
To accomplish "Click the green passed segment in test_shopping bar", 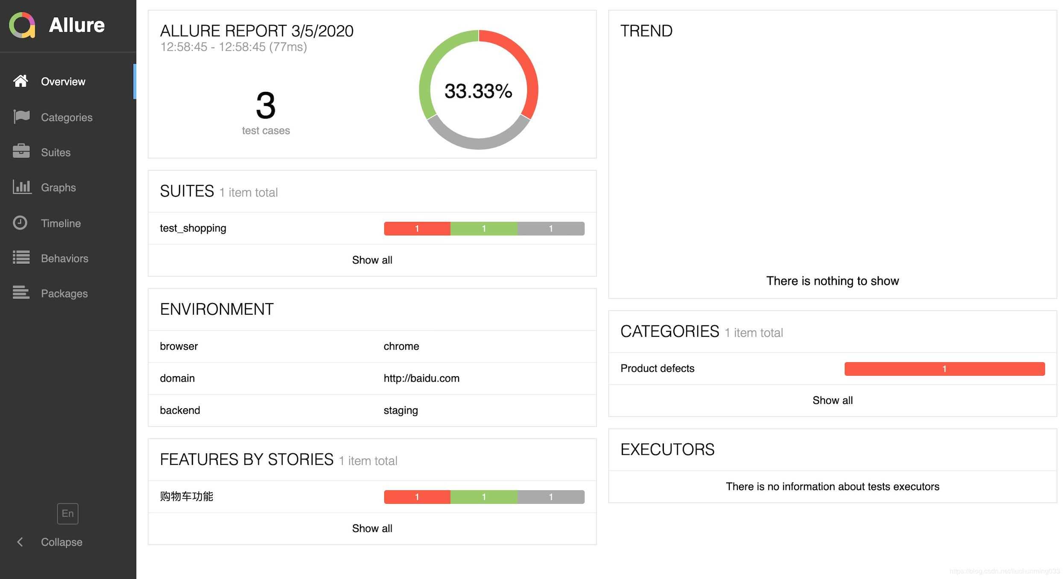I will (x=484, y=228).
